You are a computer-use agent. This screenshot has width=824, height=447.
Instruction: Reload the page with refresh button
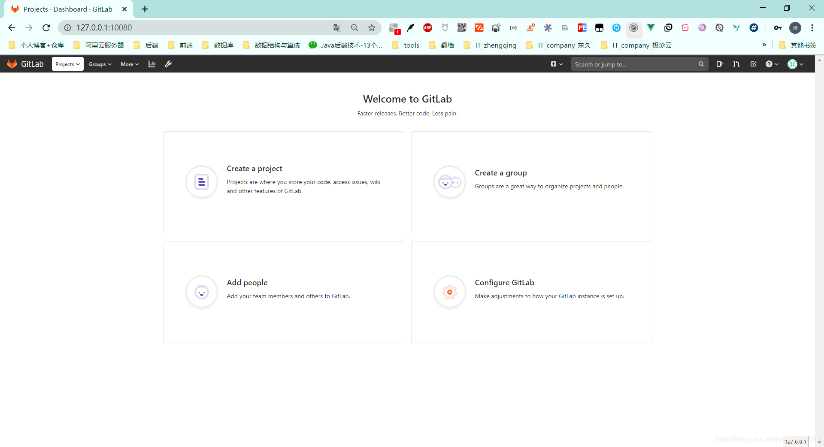coord(46,27)
